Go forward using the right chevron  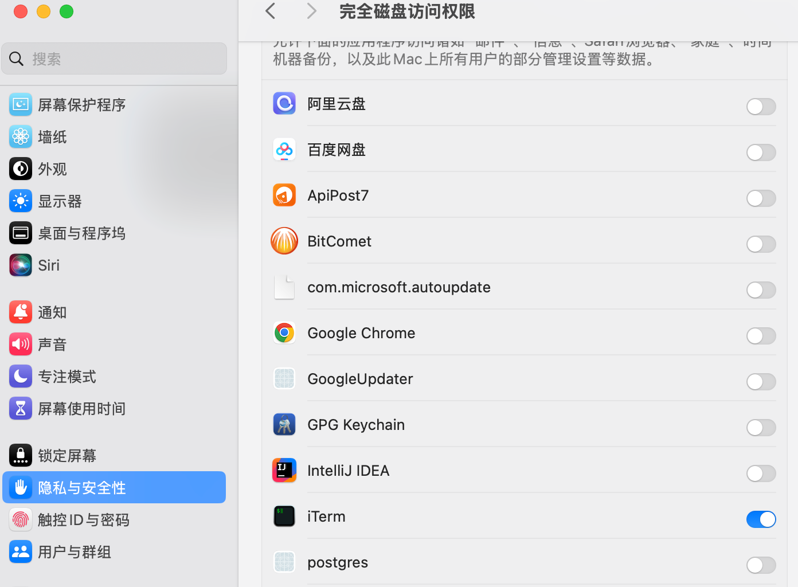pos(311,11)
